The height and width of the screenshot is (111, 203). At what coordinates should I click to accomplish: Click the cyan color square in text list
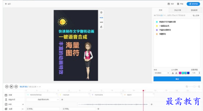[157, 22]
